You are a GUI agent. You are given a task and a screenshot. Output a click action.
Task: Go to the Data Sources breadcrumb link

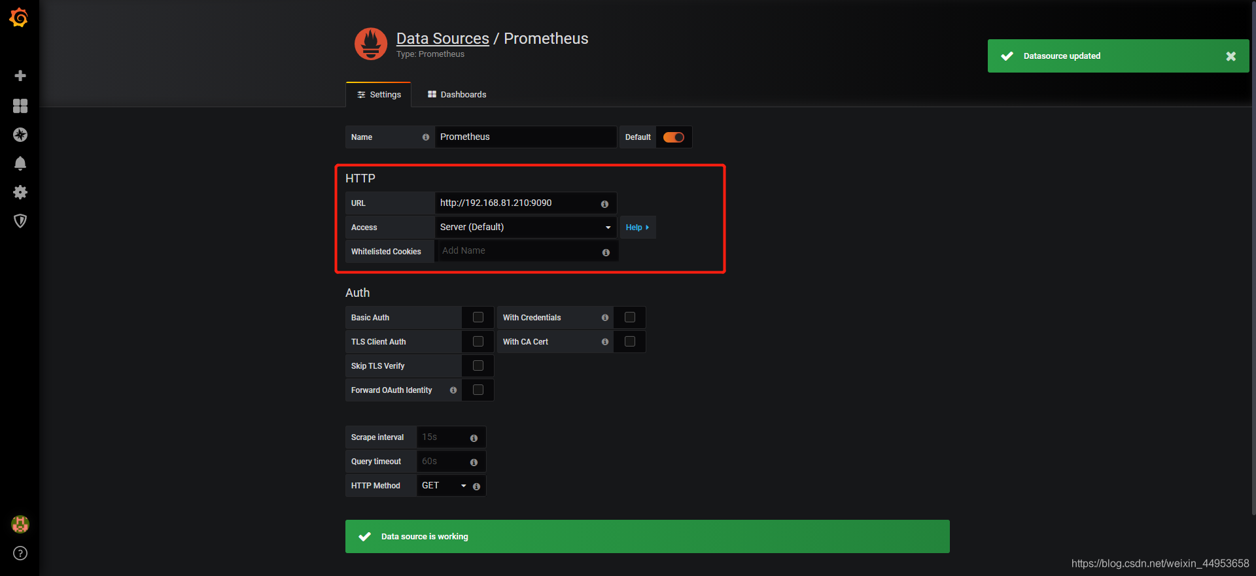coord(443,39)
